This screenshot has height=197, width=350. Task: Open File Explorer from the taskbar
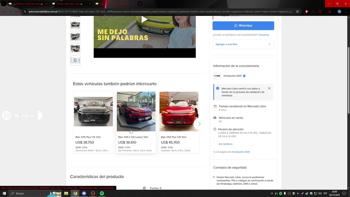point(66,193)
